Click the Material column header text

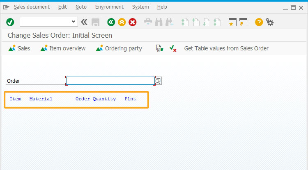pos(41,99)
